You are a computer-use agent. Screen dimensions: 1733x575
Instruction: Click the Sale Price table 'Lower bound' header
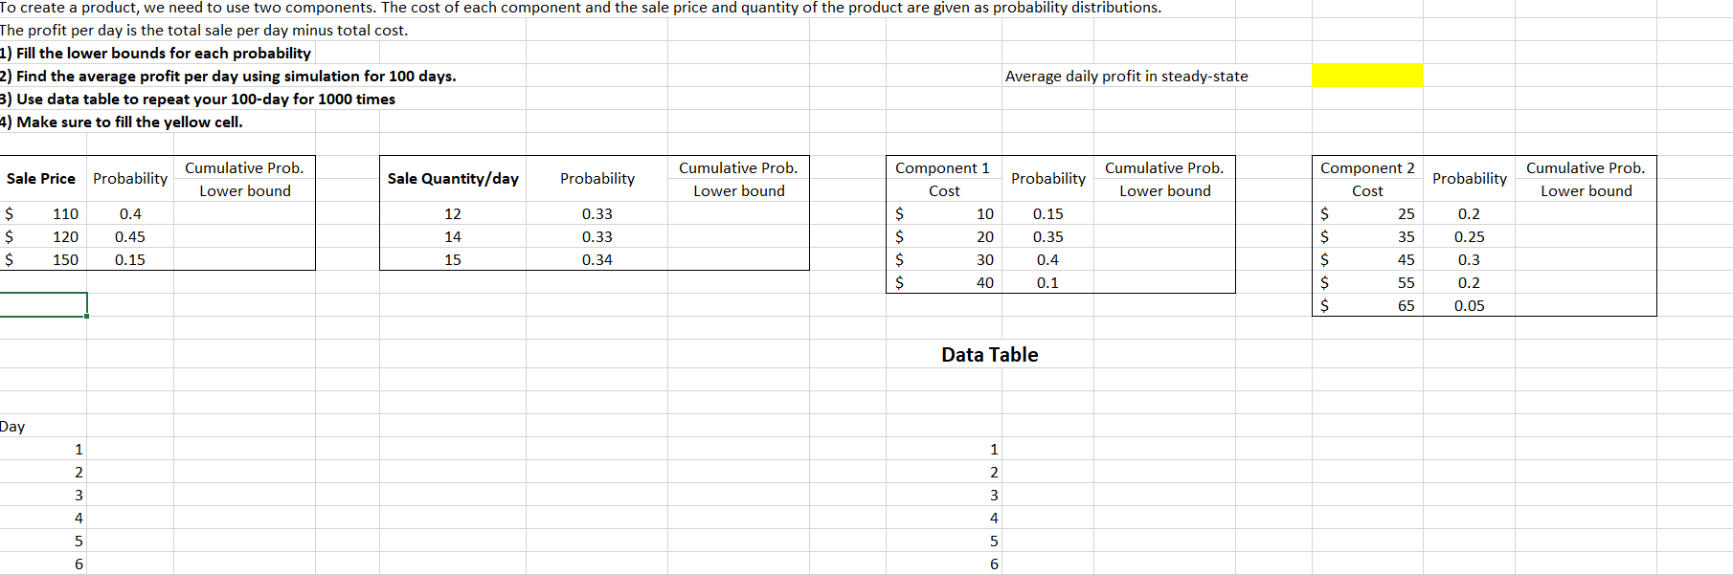245,191
